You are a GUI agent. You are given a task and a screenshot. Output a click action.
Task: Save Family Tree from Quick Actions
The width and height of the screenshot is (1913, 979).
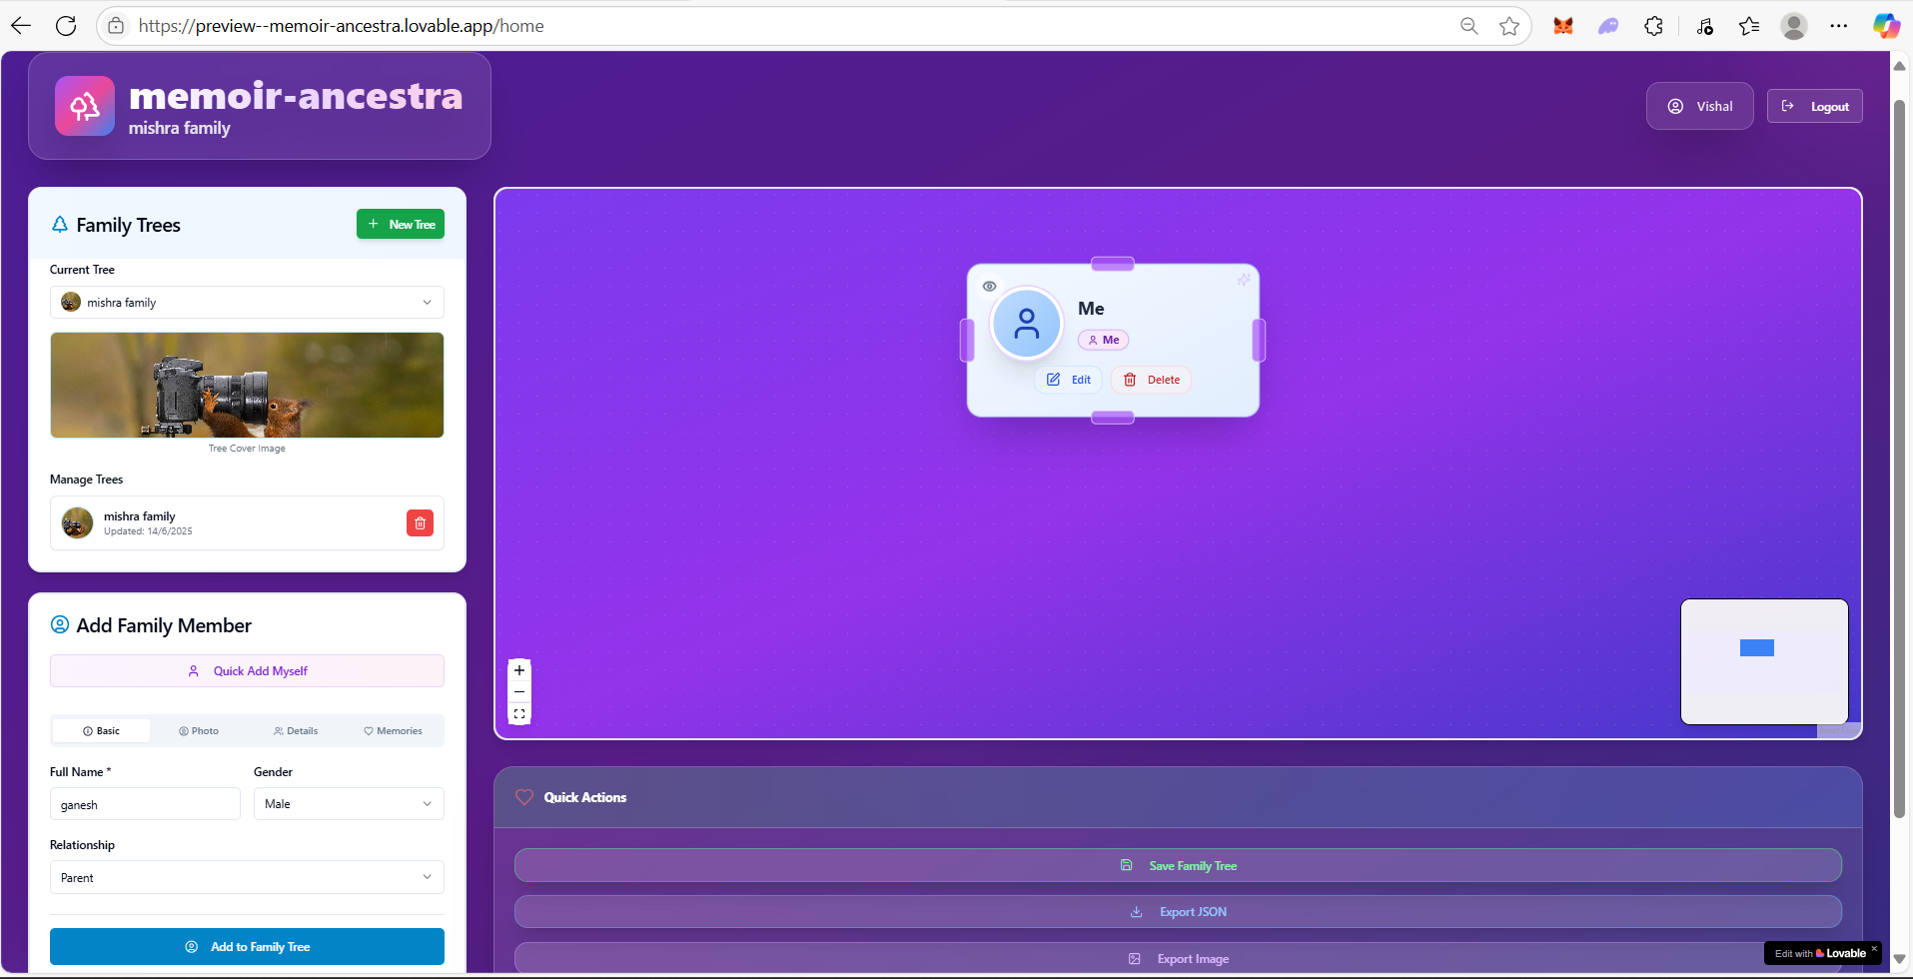tap(1178, 866)
